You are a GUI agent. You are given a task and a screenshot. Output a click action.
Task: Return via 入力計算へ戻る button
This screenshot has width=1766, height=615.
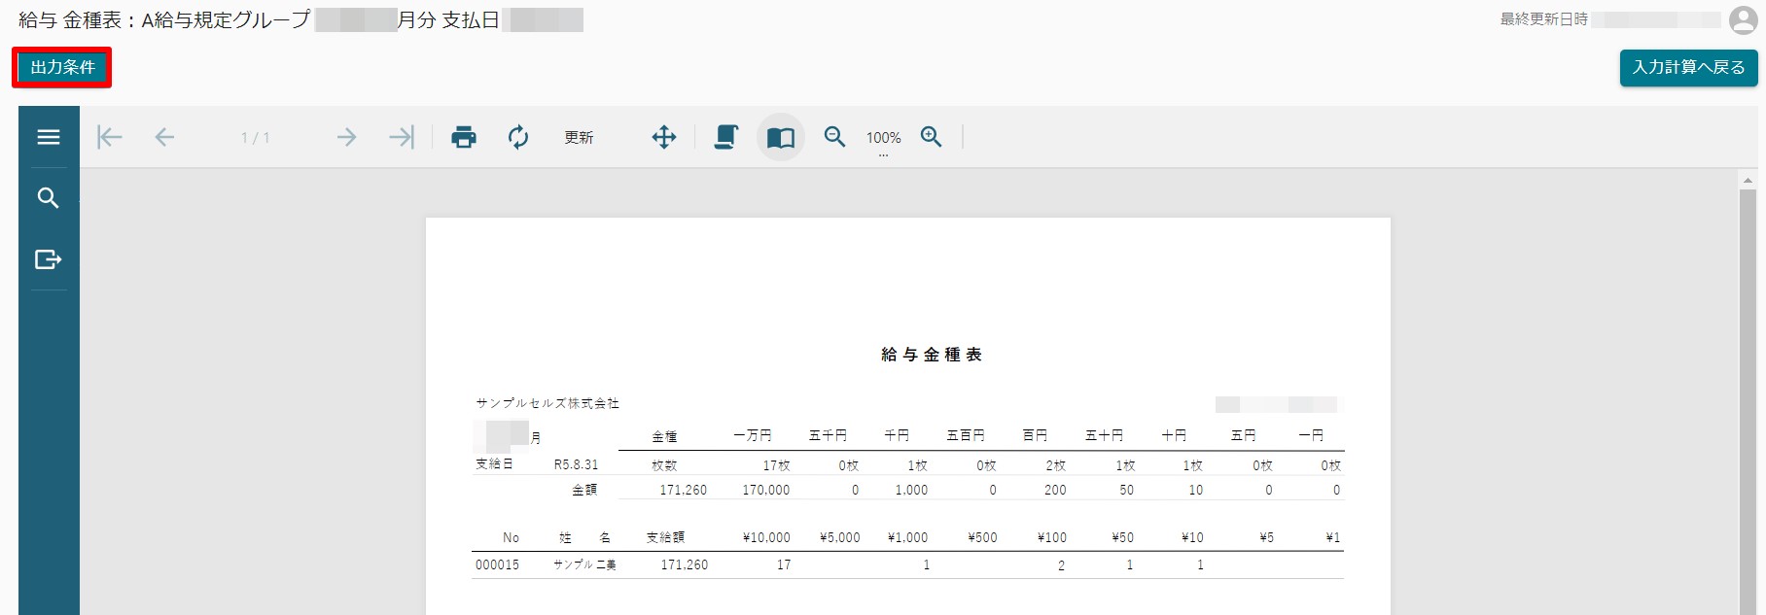[1688, 68]
